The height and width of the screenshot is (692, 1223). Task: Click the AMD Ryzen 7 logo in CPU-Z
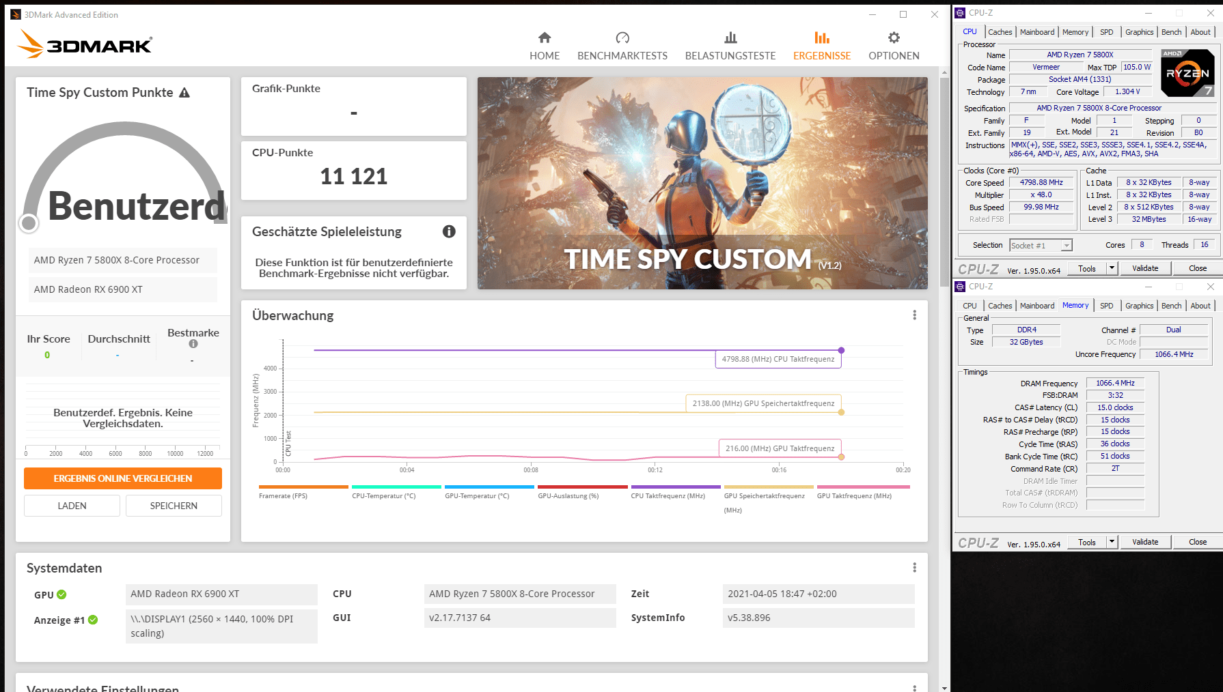point(1188,72)
